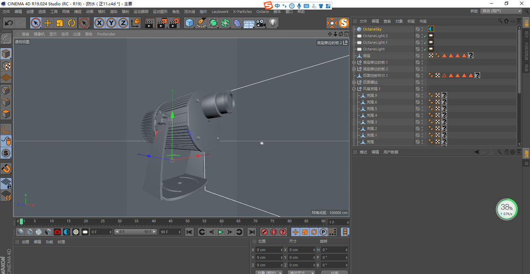Viewport: 530px width, 274px height.
Task: Add a Cube primitive object
Action: (189, 23)
